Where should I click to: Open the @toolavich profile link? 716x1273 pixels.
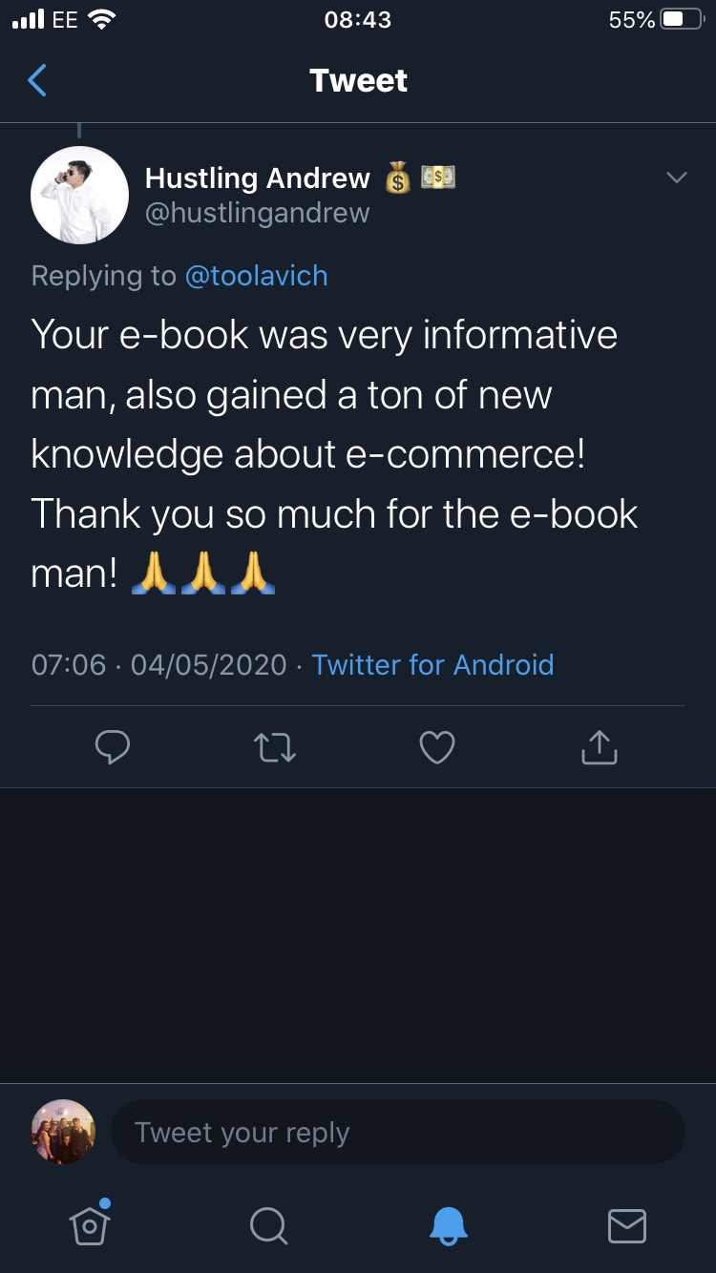256,276
